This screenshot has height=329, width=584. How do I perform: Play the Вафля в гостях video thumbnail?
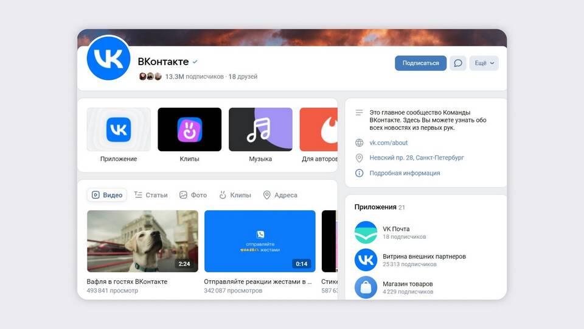pos(142,241)
